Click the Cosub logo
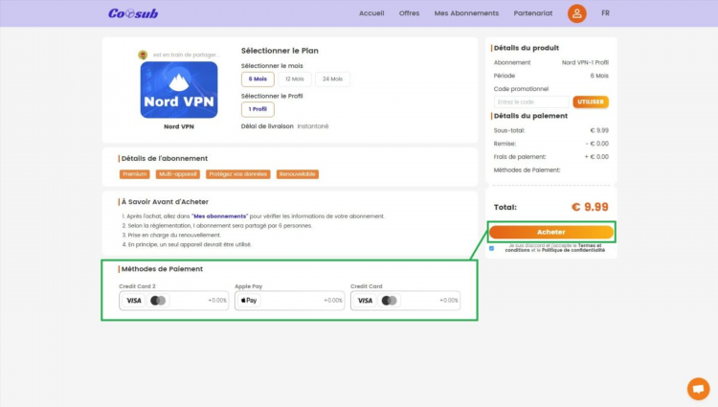718x407 pixels. click(x=133, y=13)
